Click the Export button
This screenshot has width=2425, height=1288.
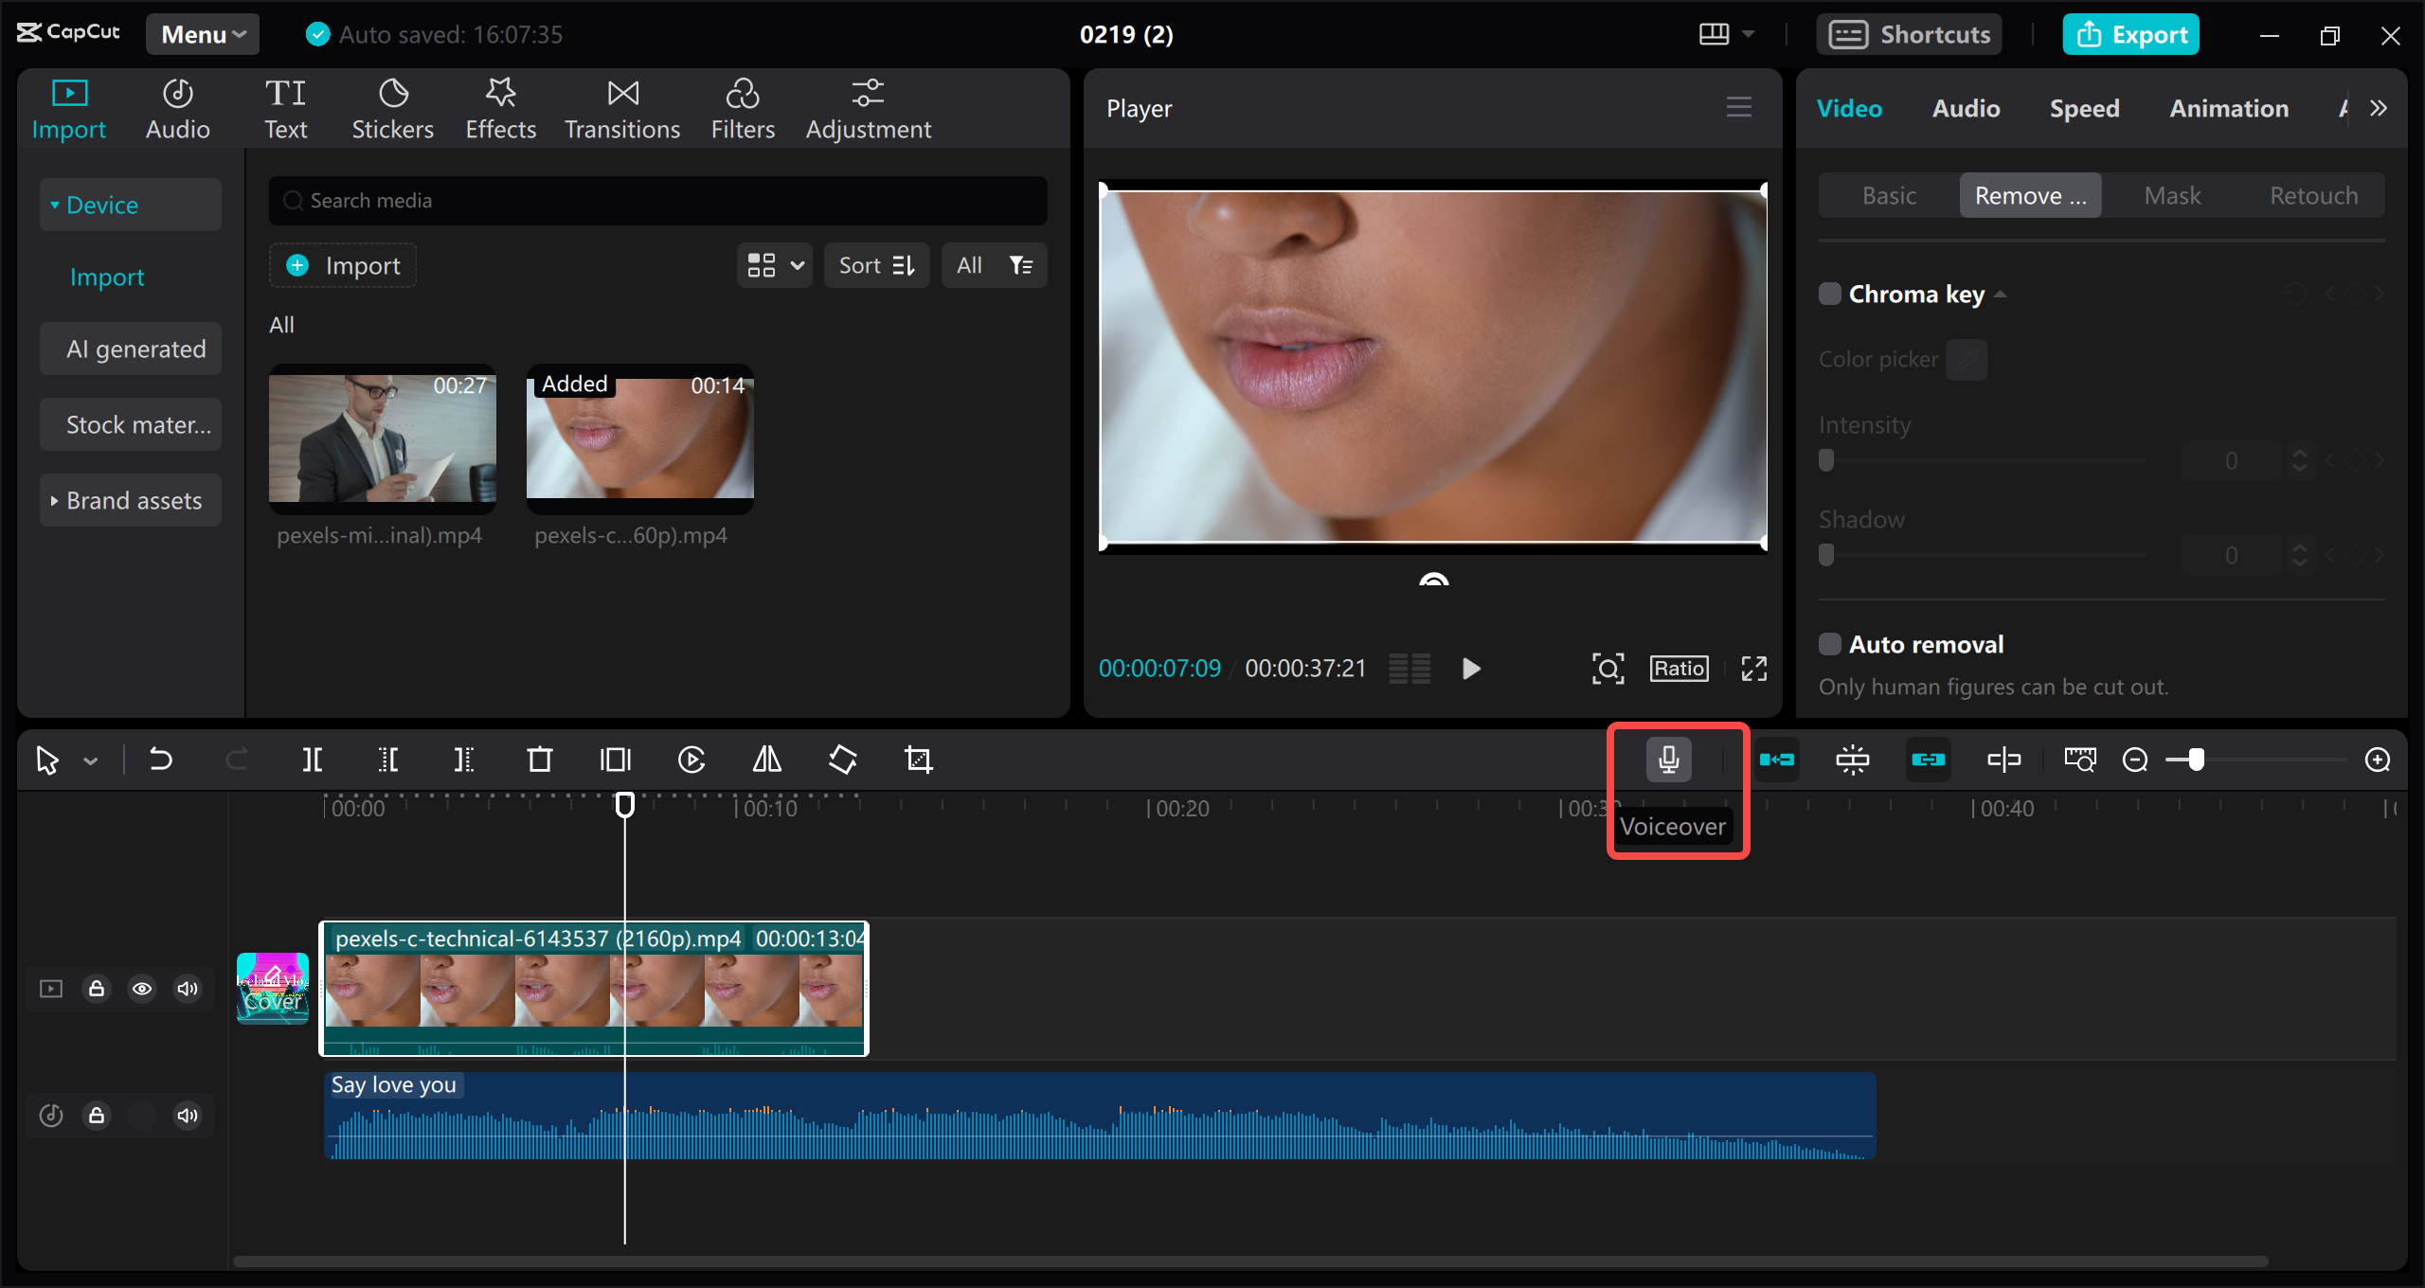click(2130, 34)
